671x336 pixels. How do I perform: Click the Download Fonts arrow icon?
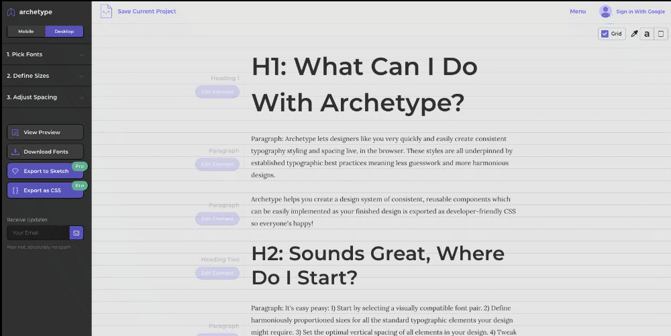tap(15, 152)
